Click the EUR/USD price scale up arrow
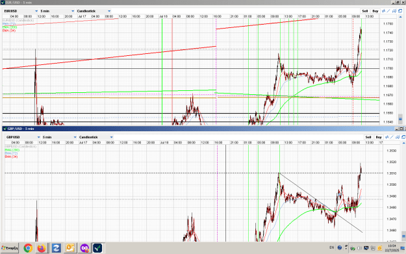Screen dimensions: 406x254 coord(401,17)
